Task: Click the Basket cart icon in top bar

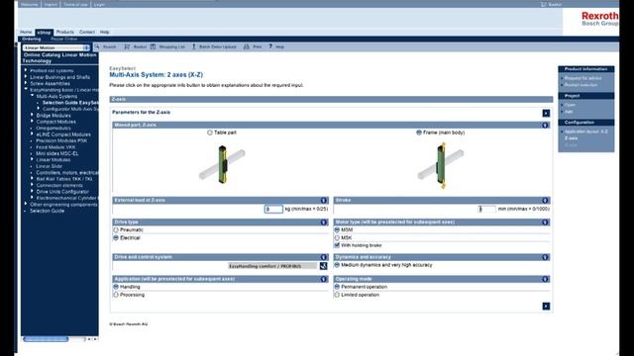Action: 543,4
